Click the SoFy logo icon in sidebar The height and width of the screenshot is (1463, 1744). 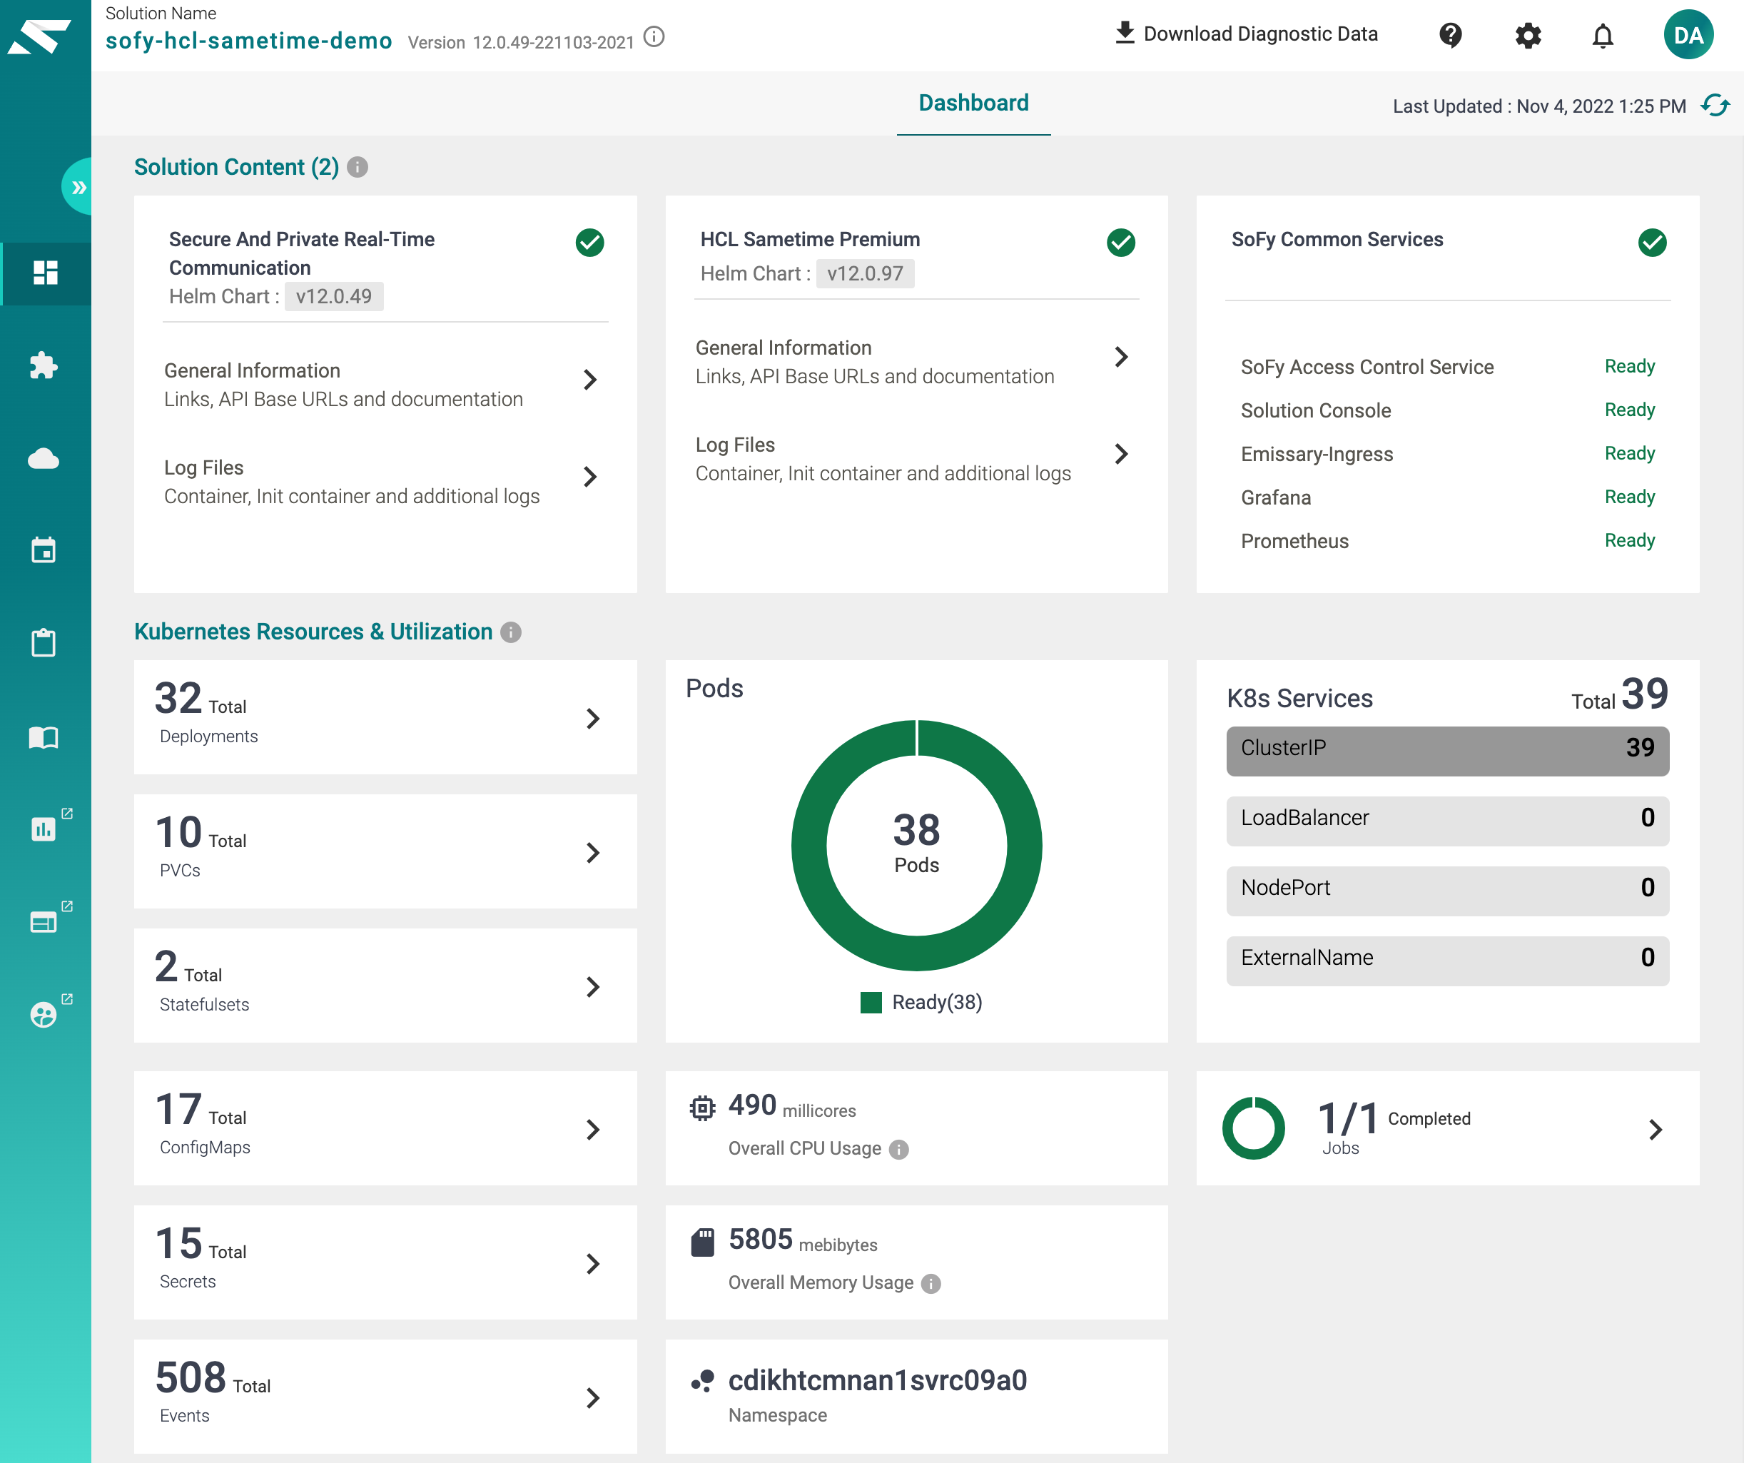pyautogui.click(x=39, y=36)
